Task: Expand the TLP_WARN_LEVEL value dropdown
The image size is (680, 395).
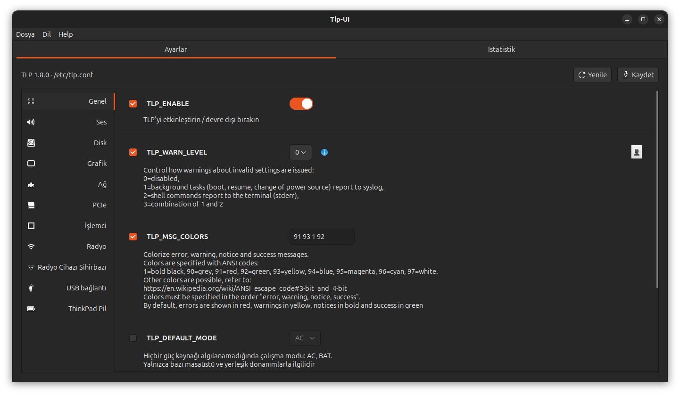Action: (300, 152)
